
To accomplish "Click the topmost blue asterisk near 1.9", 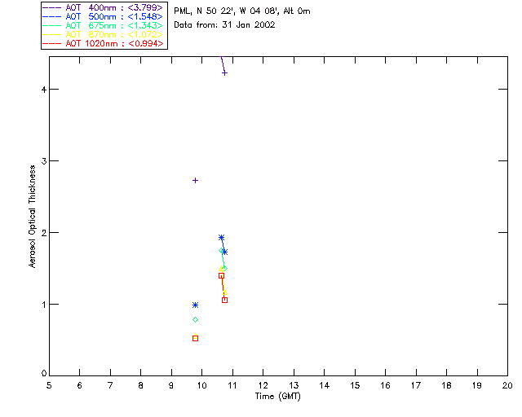I will click(x=221, y=238).
